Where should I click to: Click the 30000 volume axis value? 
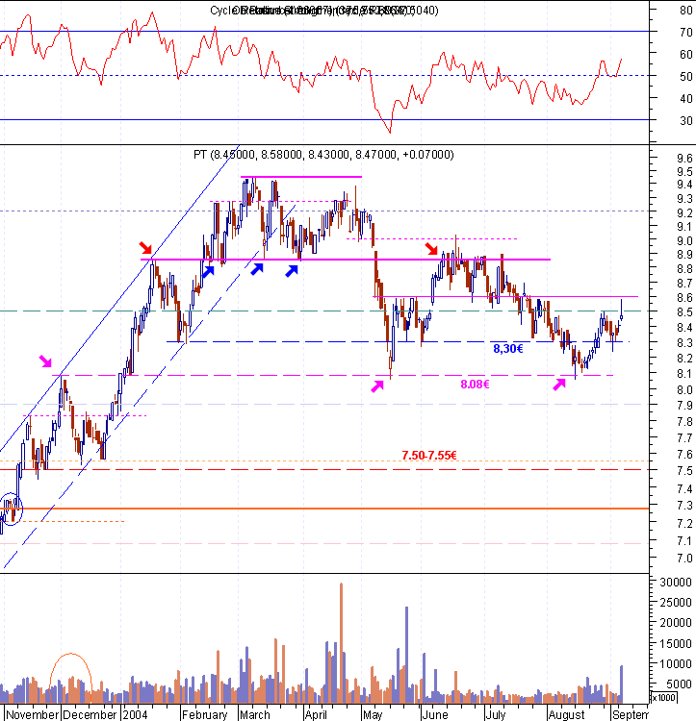click(x=675, y=583)
